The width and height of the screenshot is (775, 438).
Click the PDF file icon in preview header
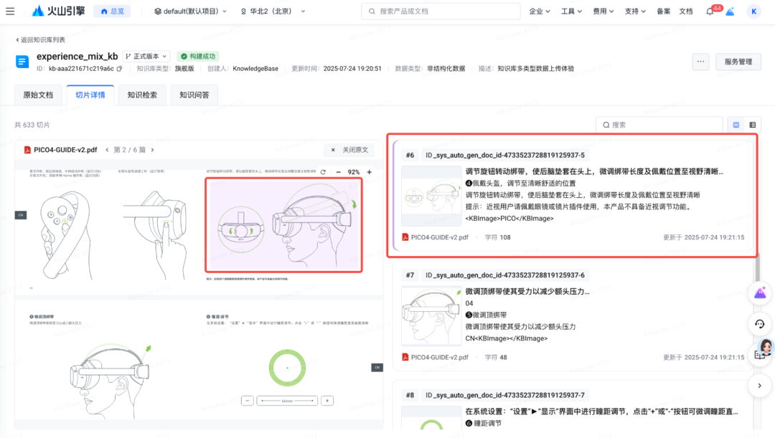coord(28,150)
